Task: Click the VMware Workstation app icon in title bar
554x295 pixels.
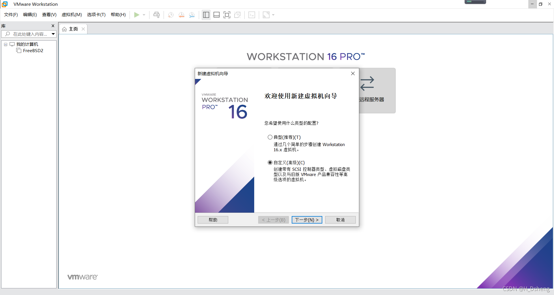Action: [x=5, y=4]
